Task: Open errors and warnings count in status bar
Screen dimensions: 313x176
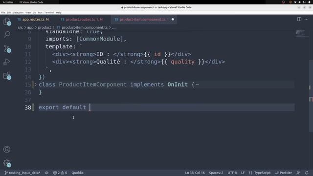Action: [x=60, y=173]
